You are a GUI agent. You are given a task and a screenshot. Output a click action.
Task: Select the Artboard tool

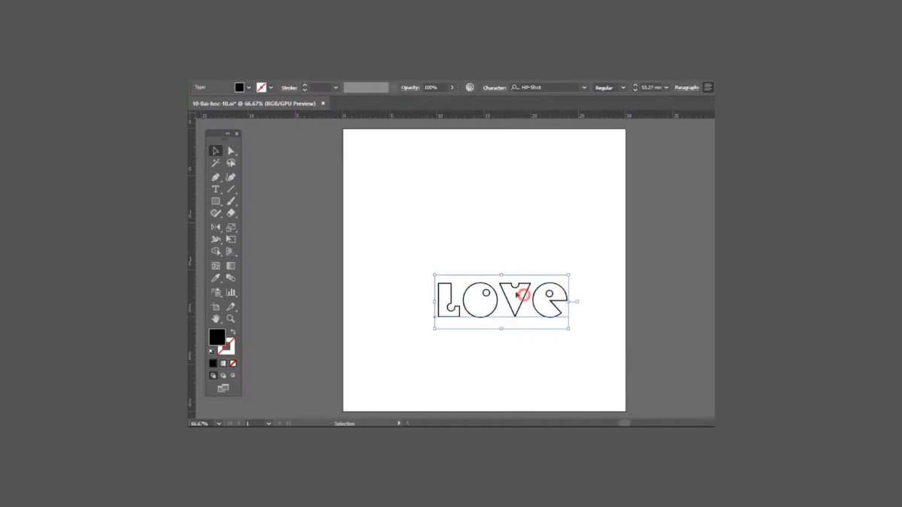[216, 306]
